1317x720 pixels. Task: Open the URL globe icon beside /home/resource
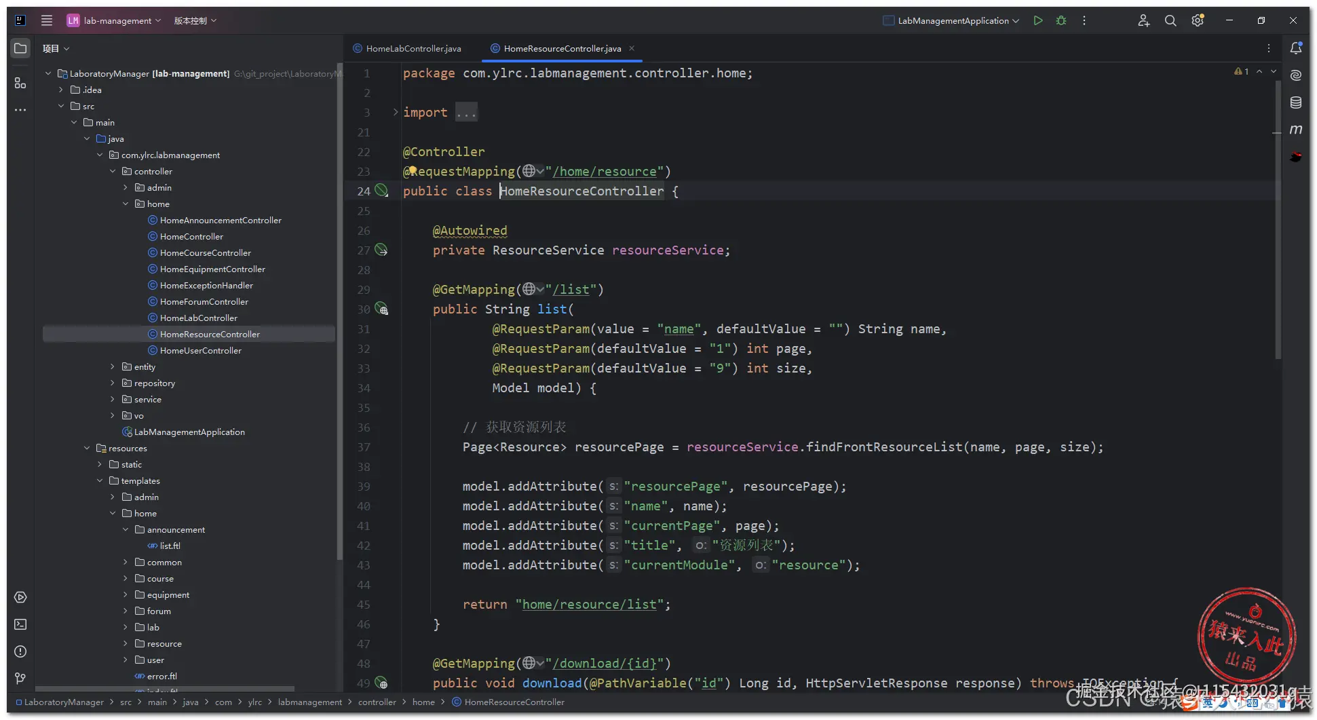click(533, 171)
